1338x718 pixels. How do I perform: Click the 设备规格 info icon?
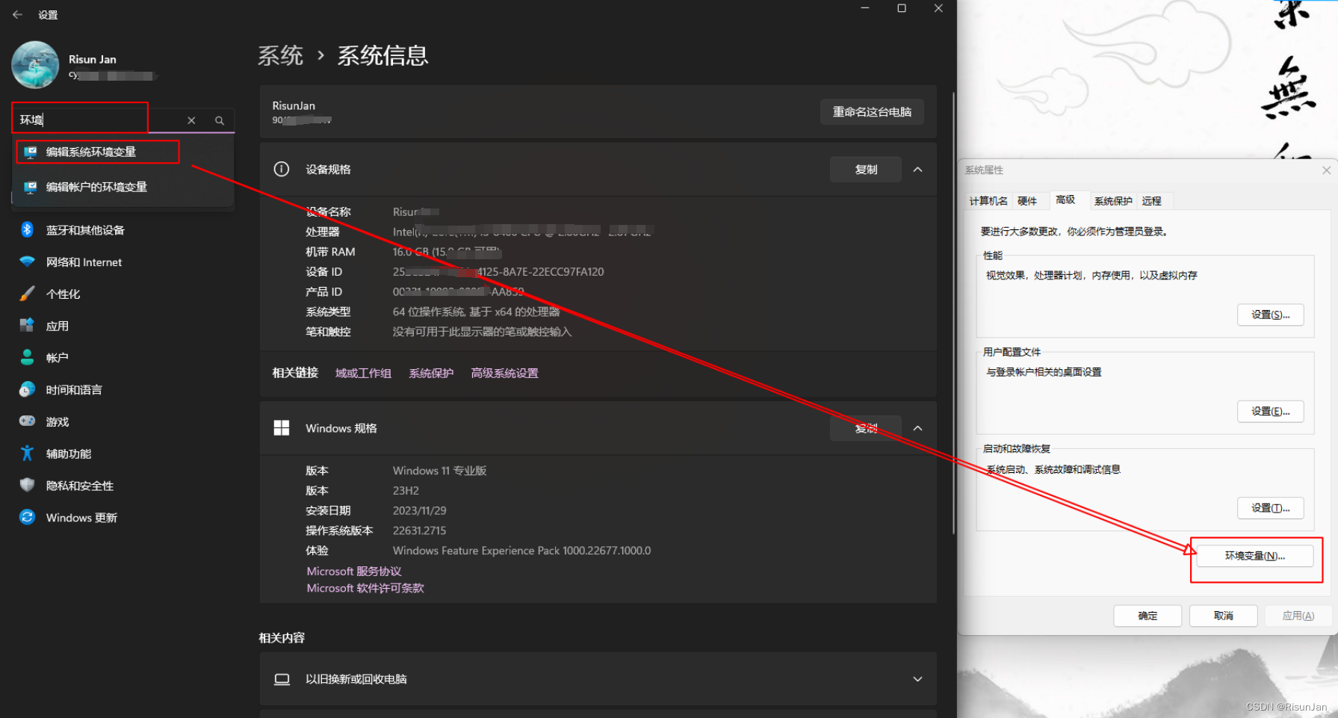click(x=282, y=169)
